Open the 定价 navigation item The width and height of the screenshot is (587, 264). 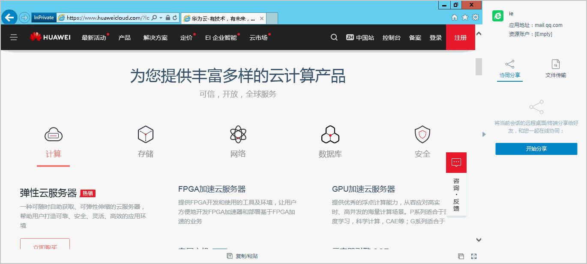[x=186, y=38]
